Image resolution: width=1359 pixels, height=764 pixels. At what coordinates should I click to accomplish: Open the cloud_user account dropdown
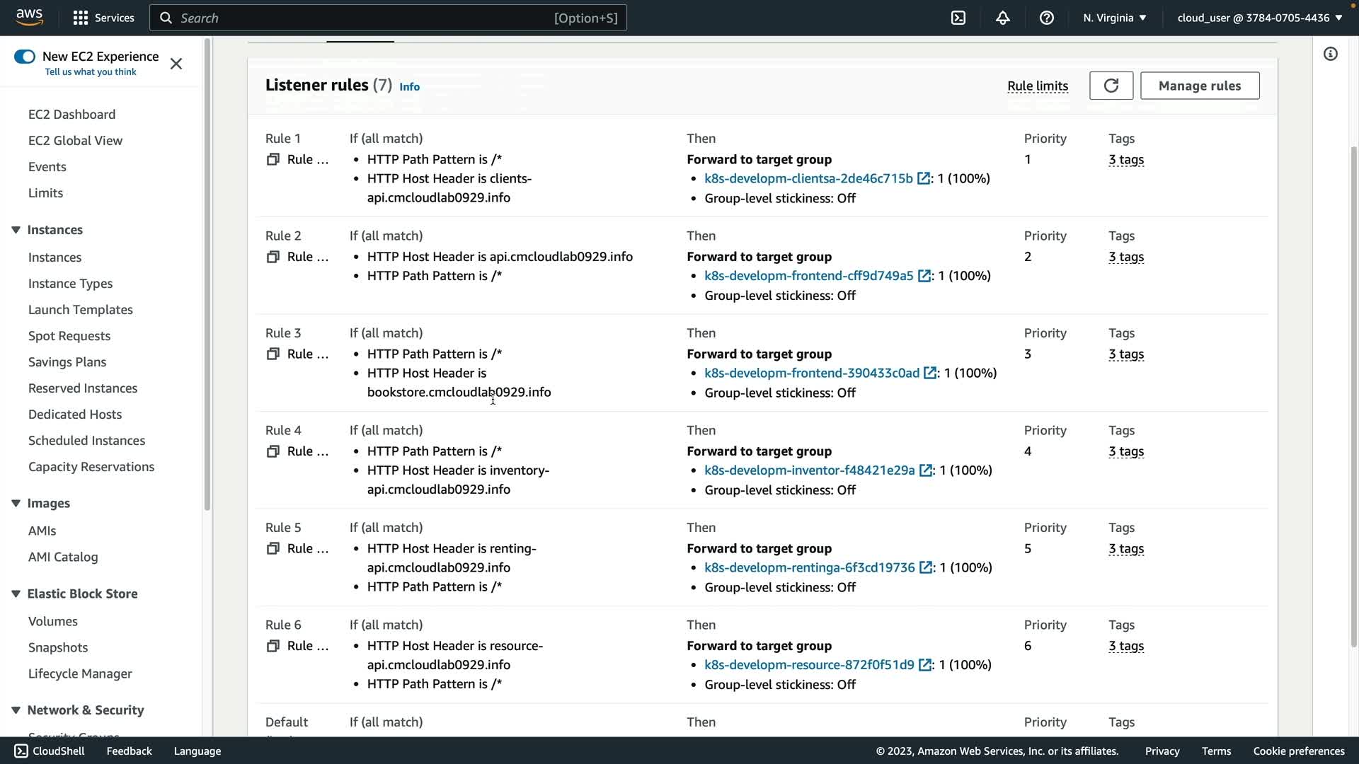[1259, 18]
